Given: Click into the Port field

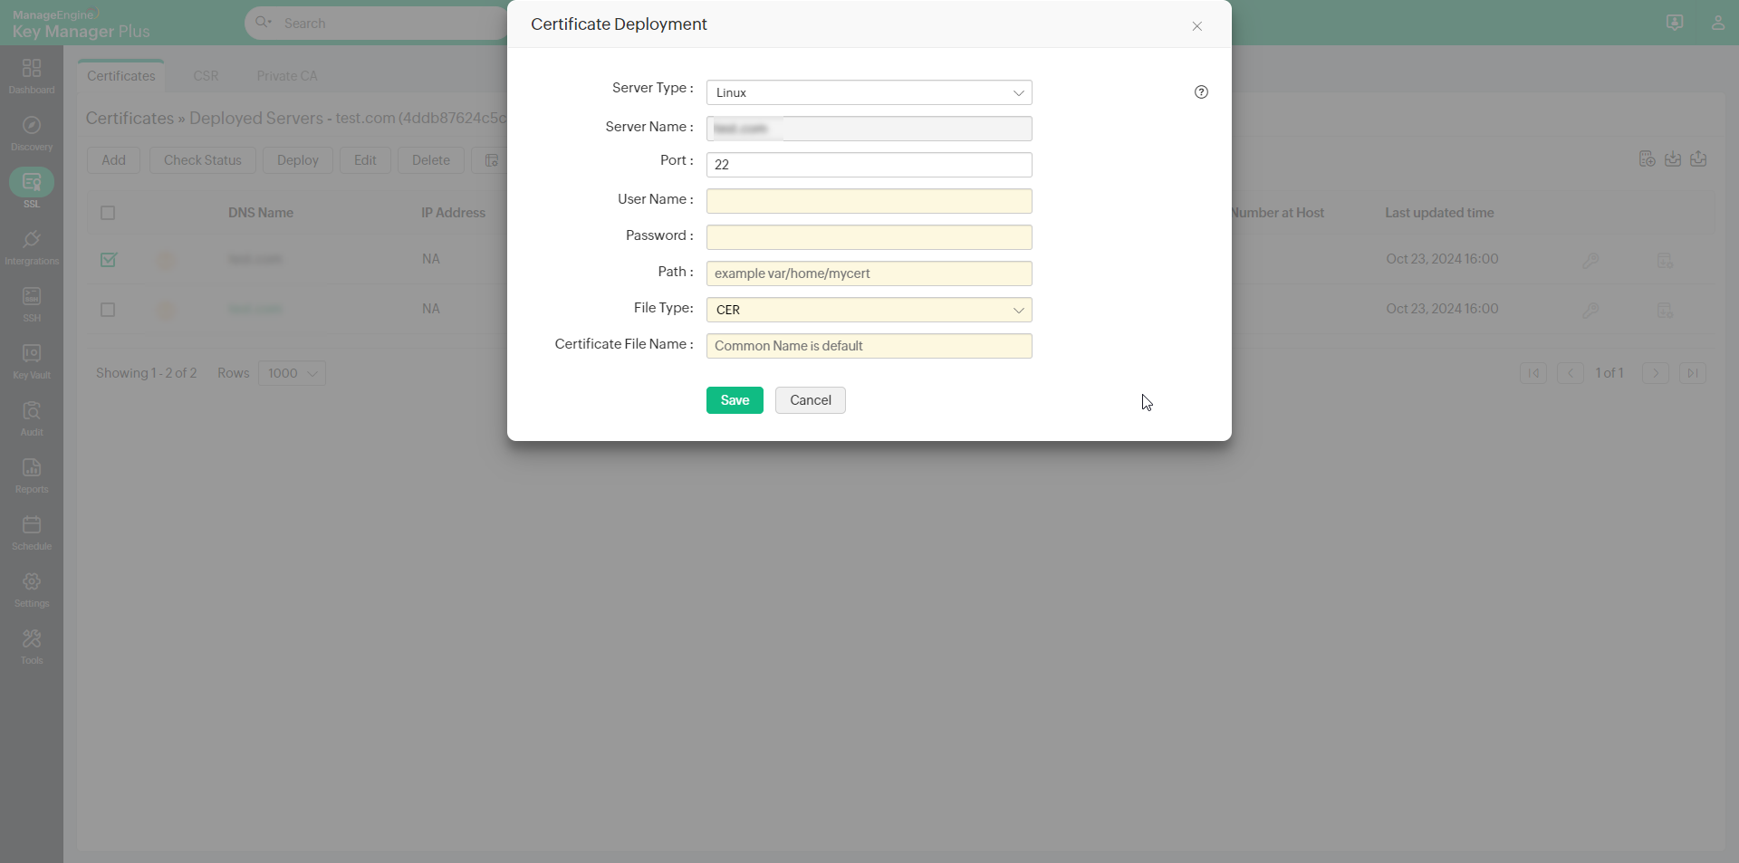Looking at the screenshot, I should [869, 165].
